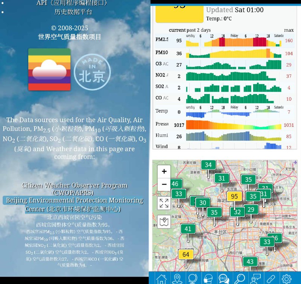Open the feedback person-chat icon
Image resolution: width=301 pixels, height=284 pixels.
pyautogui.click(x=255, y=278)
